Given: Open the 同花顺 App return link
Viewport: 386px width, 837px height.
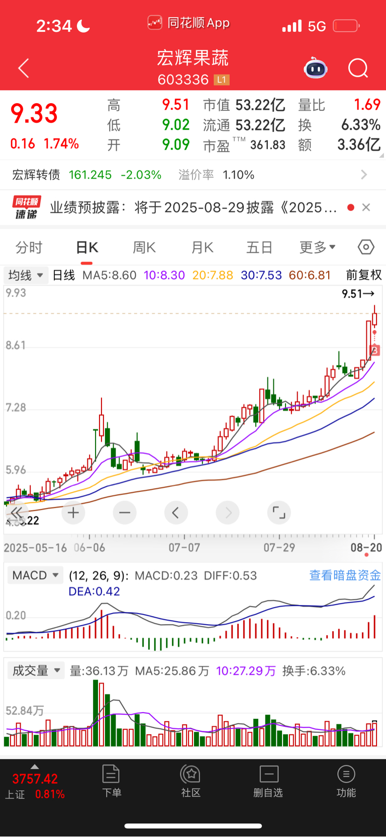Looking at the screenshot, I should [188, 23].
